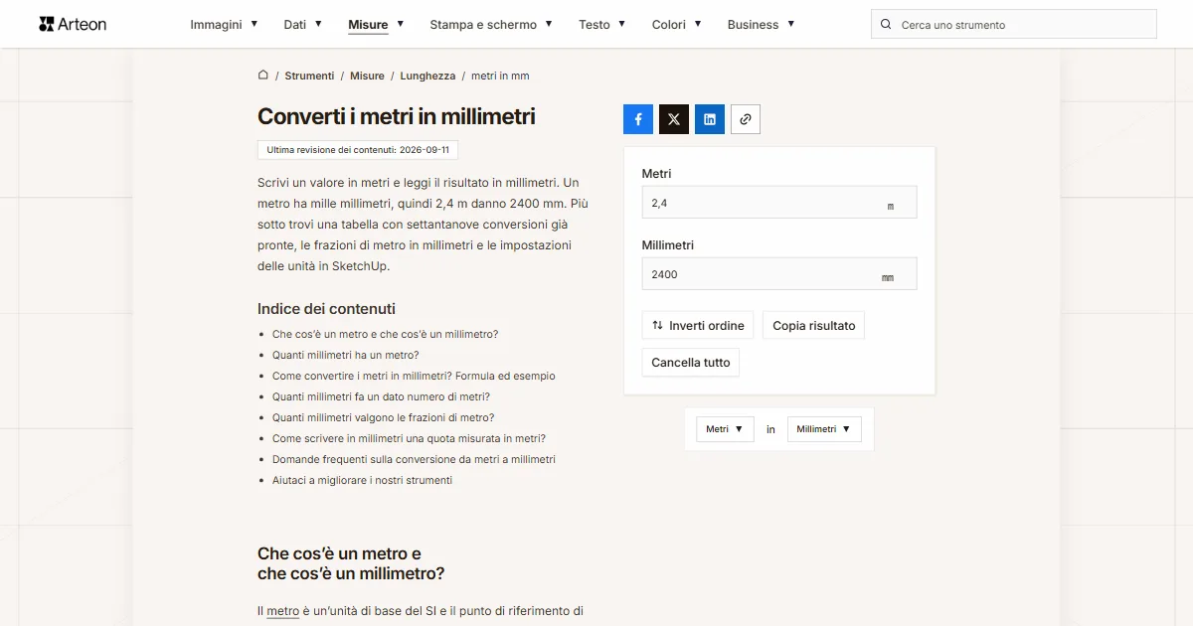1193x626 pixels.
Task: Click 'metri in mm' breadcrumb text
Action: [500, 76]
